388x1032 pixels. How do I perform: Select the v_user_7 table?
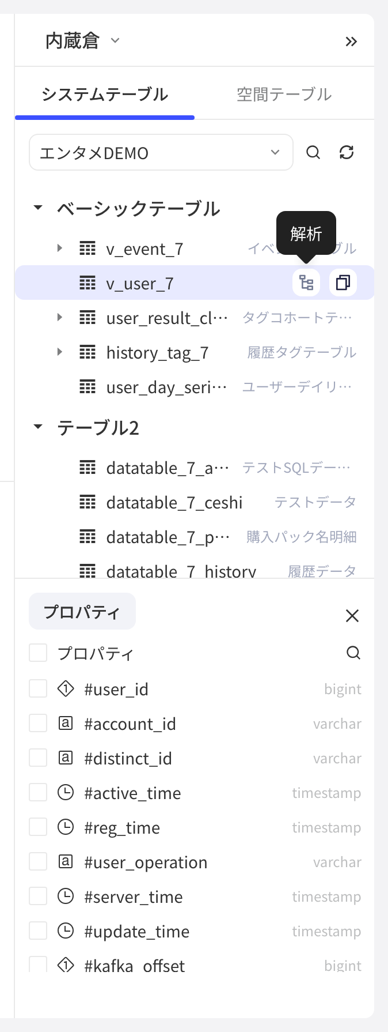140,284
